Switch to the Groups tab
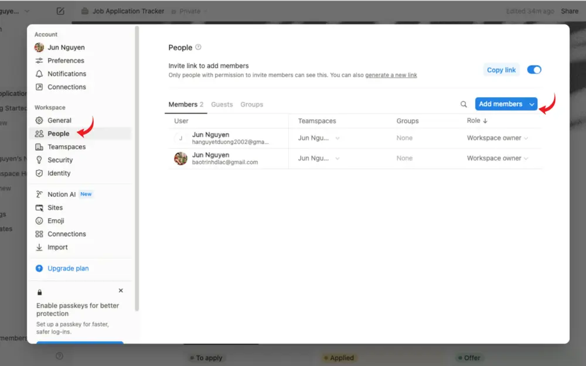This screenshot has width=586, height=366. pyautogui.click(x=252, y=105)
